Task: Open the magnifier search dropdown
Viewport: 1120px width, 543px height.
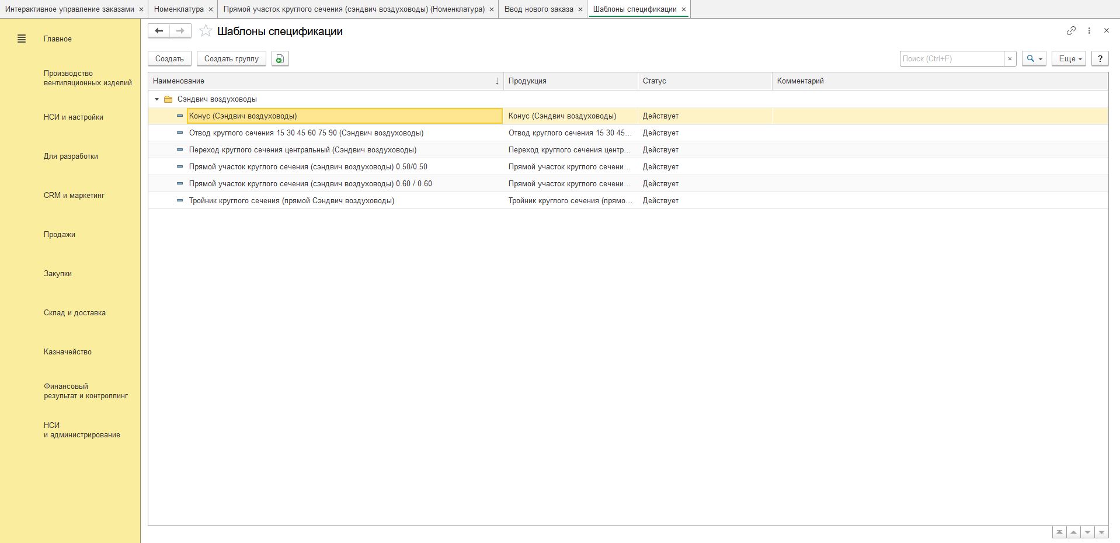Action: point(1034,59)
